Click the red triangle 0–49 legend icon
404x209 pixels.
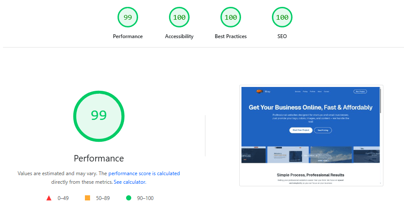(49, 198)
